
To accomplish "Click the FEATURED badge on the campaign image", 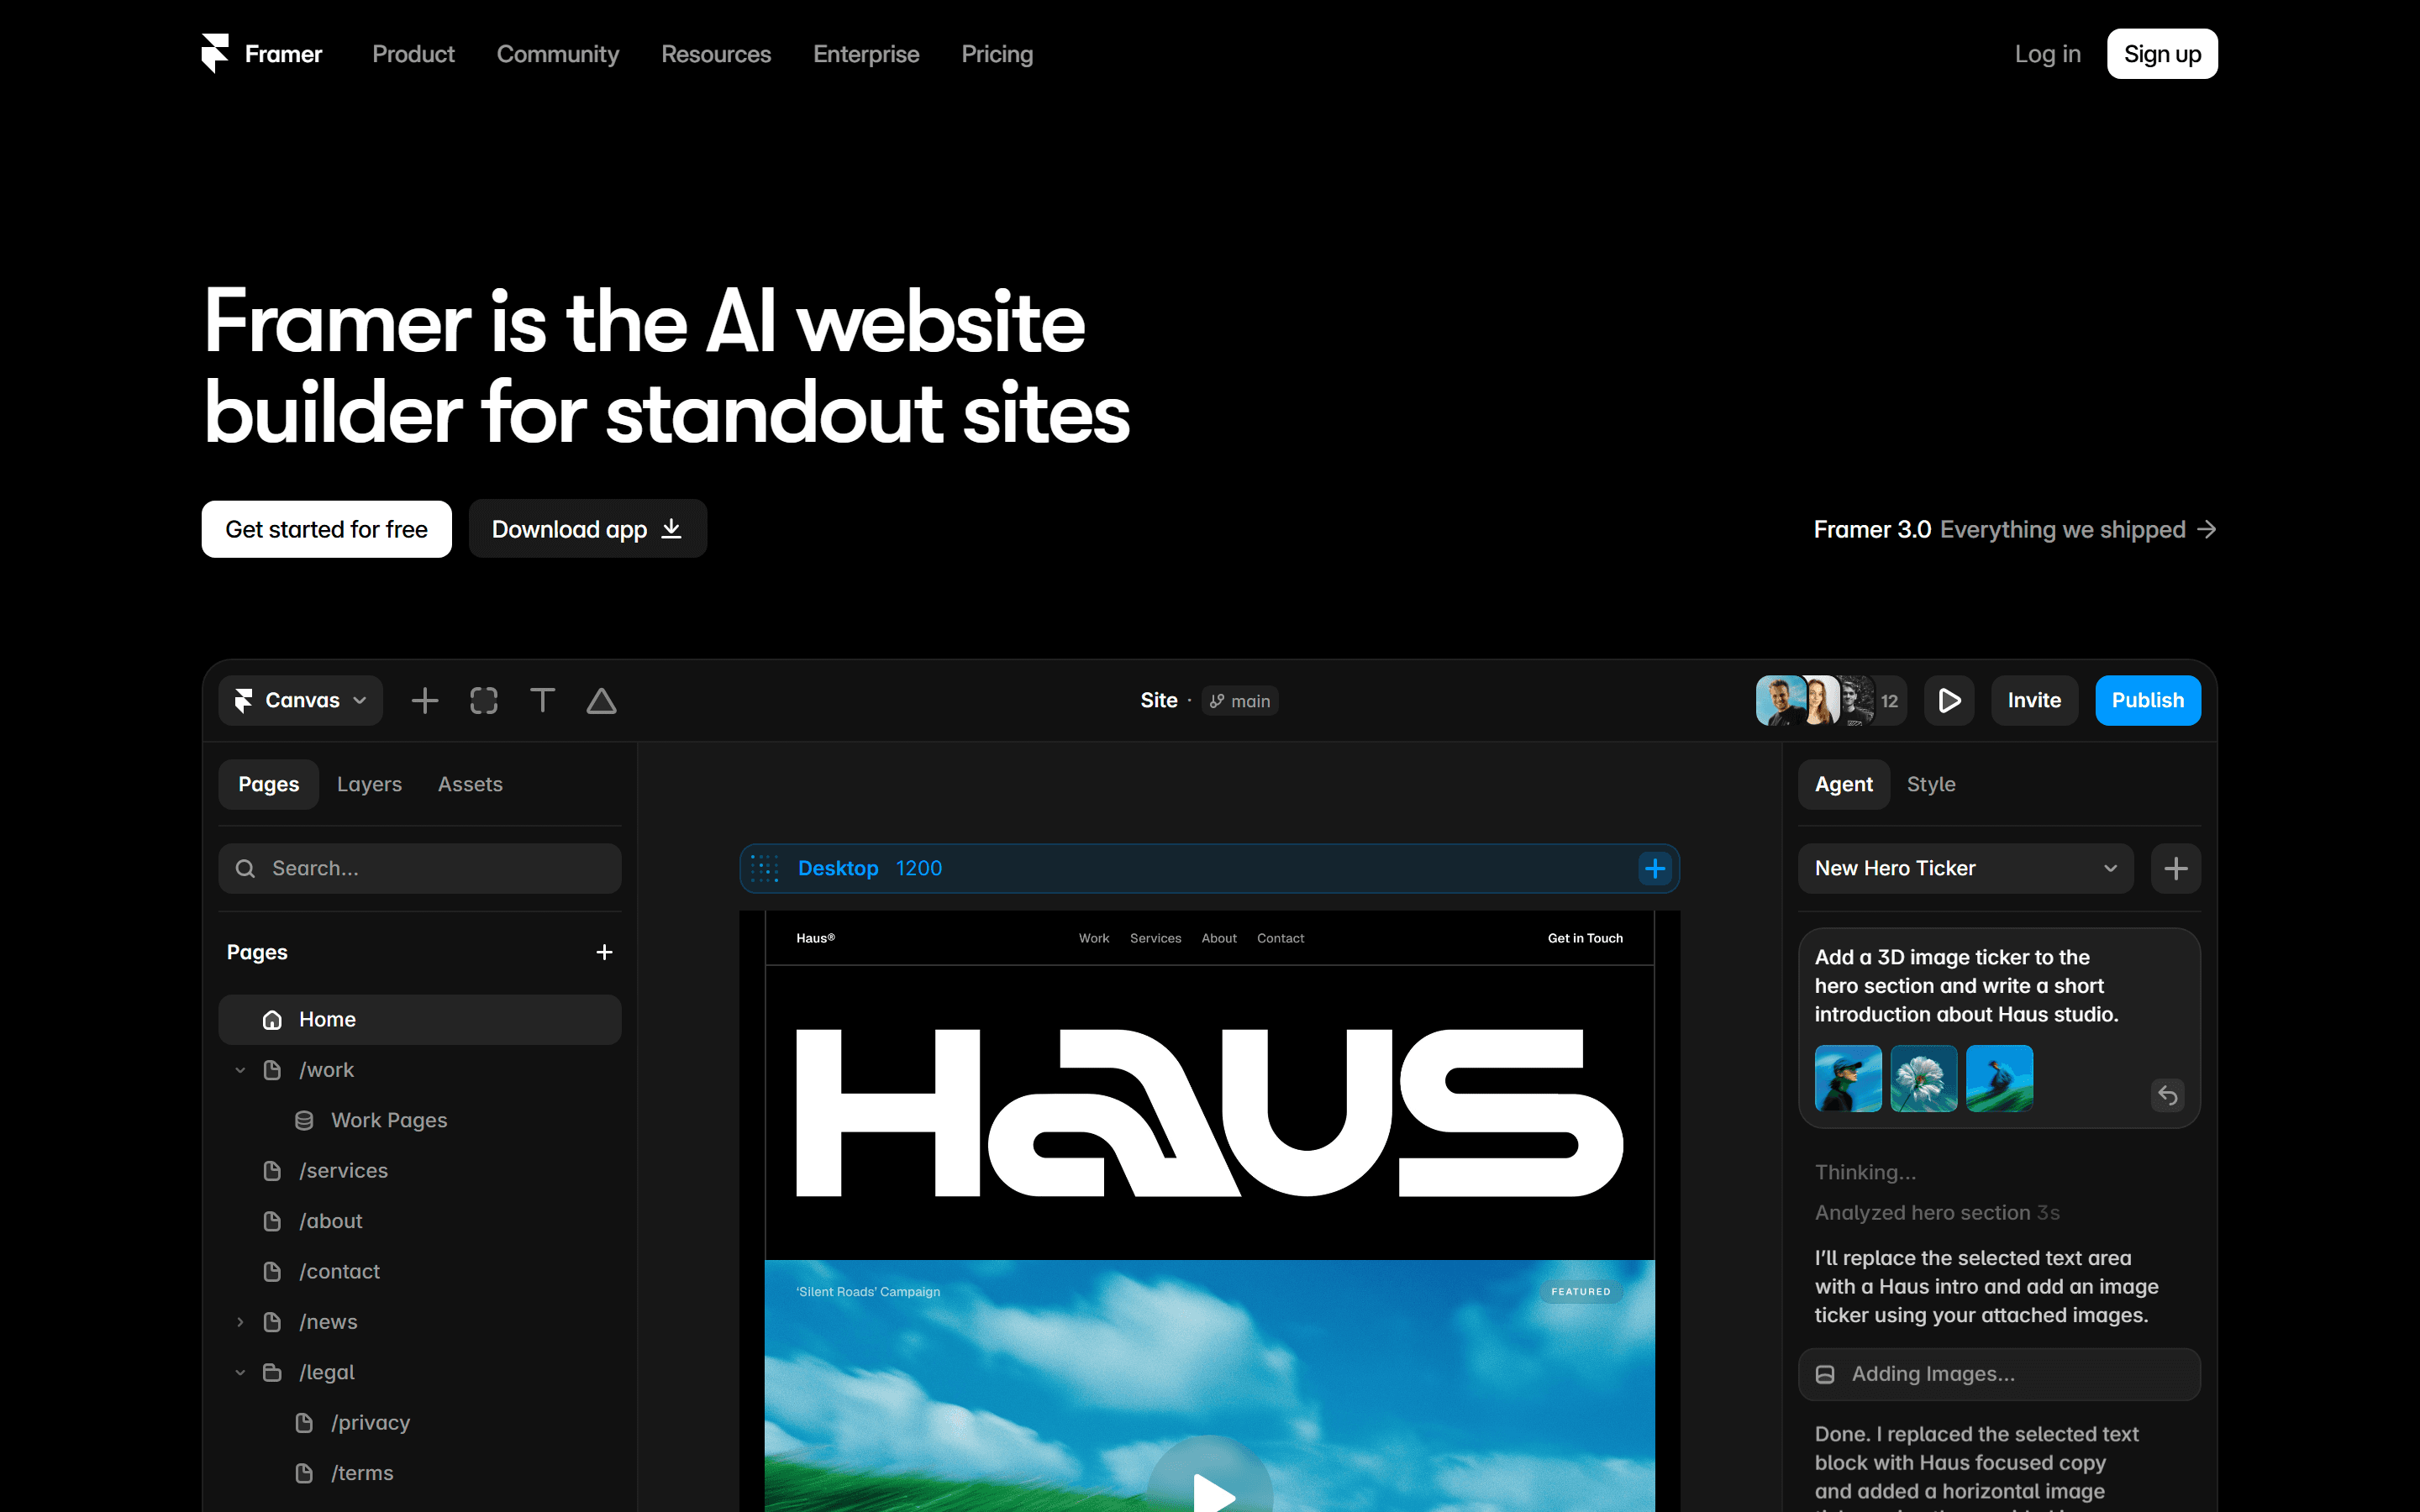I will (1581, 1292).
